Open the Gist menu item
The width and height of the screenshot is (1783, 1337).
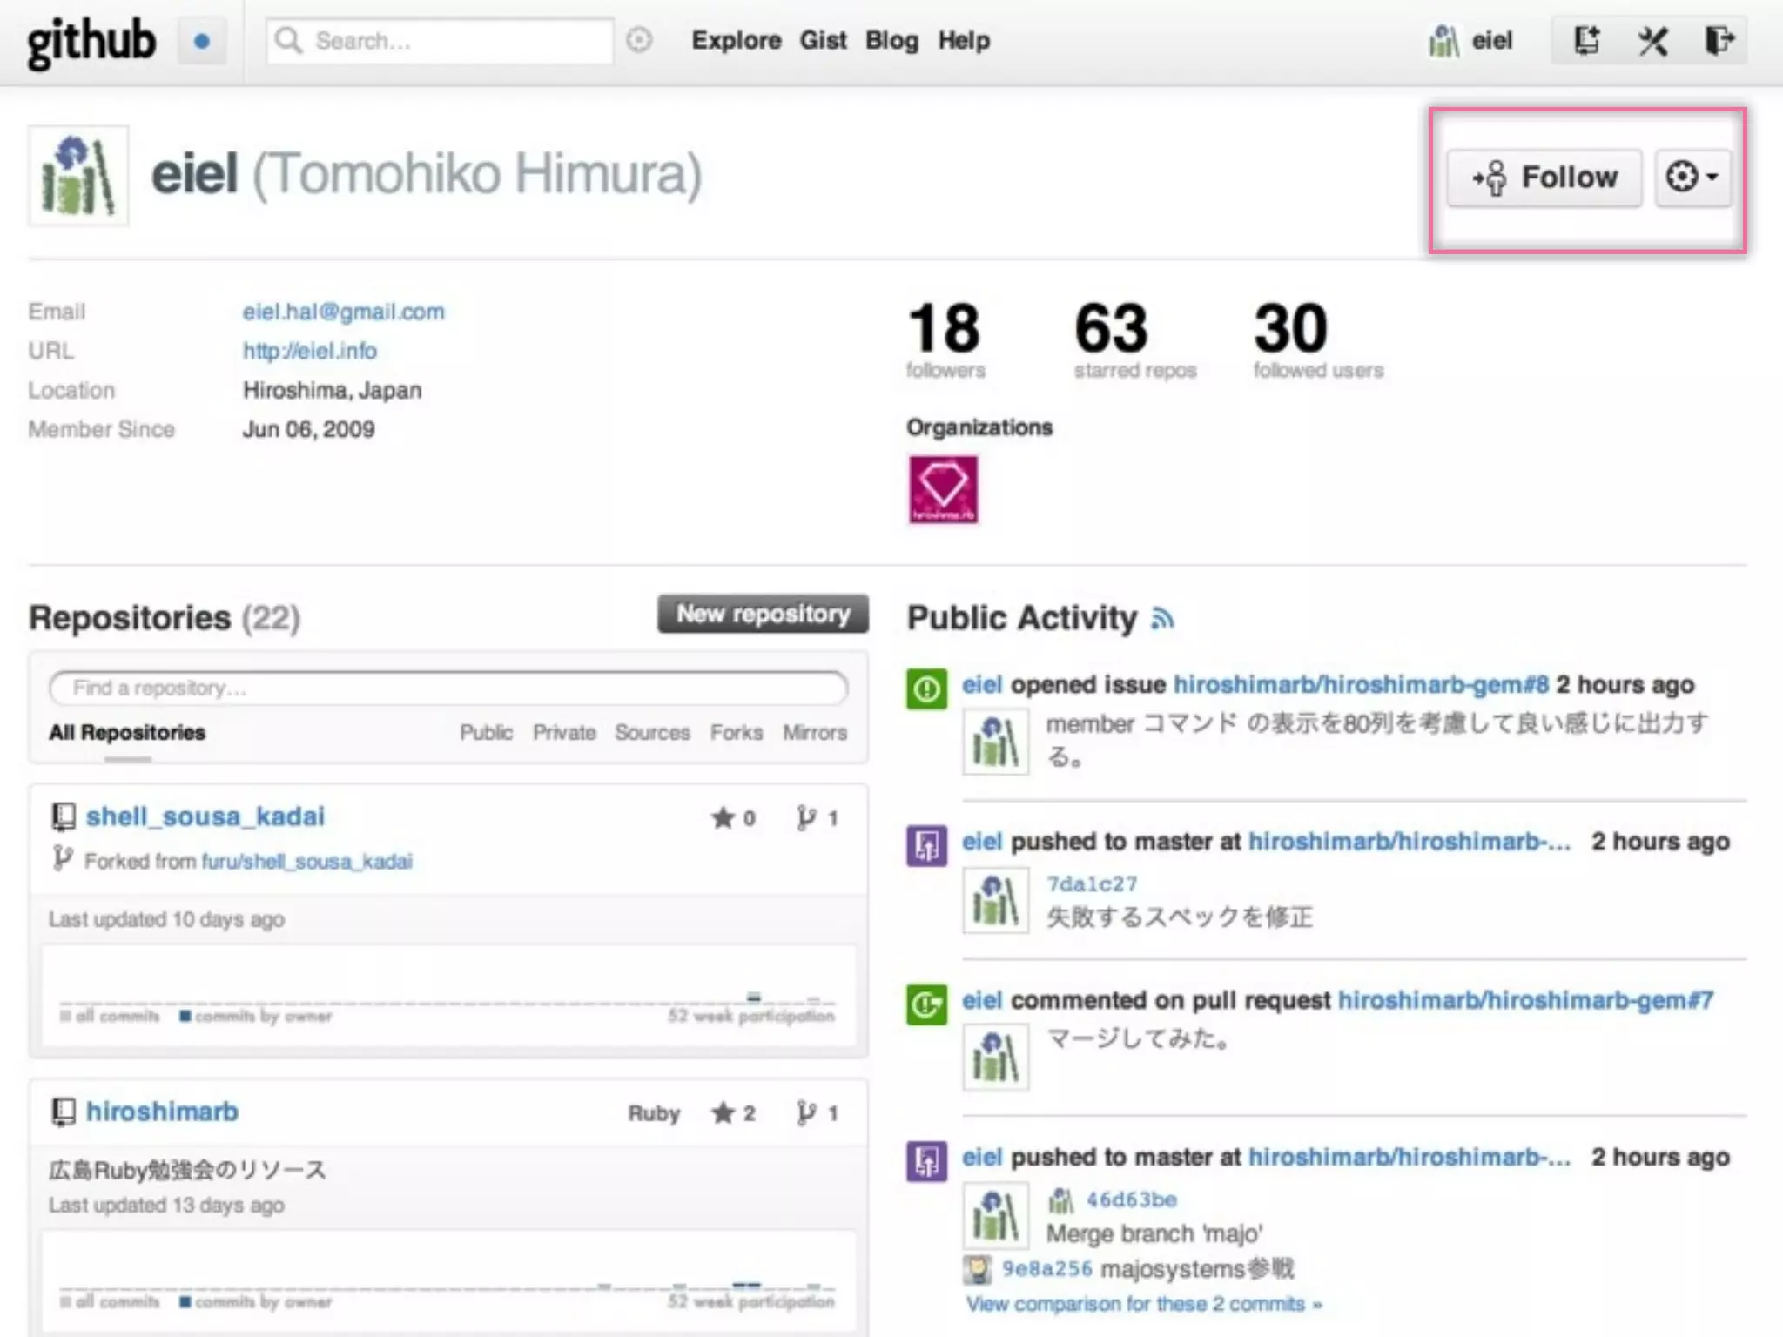click(x=823, y=40)
